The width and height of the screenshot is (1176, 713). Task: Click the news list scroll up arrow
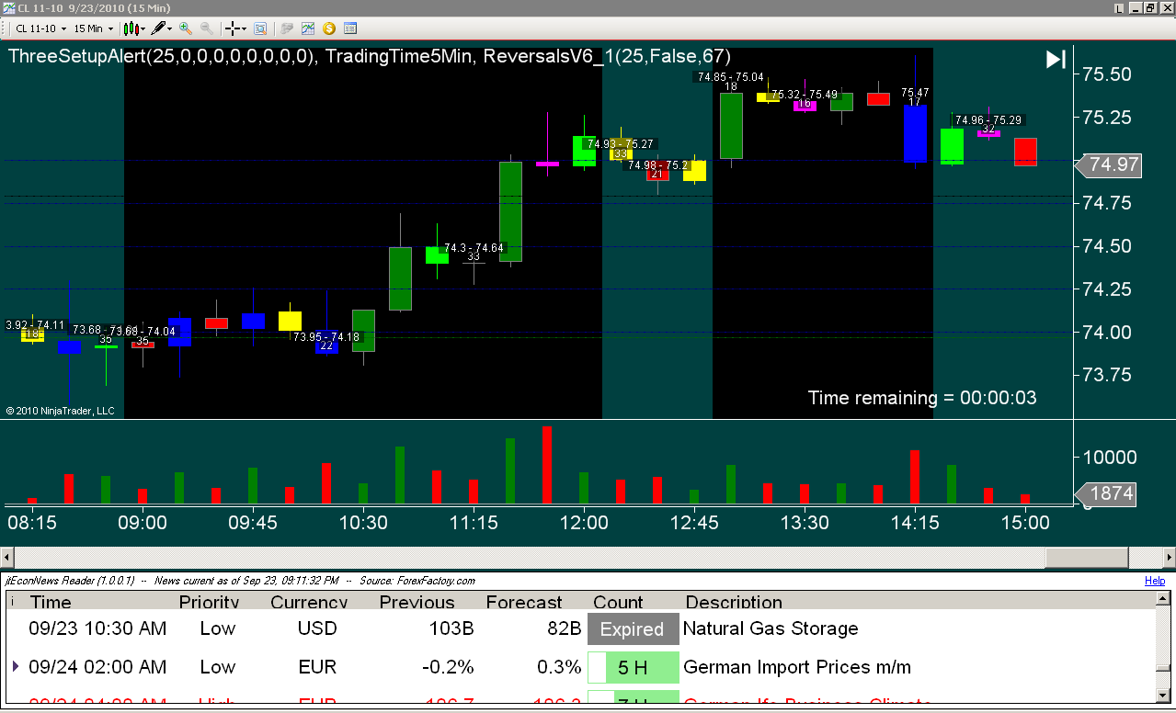pos(1164,600)
